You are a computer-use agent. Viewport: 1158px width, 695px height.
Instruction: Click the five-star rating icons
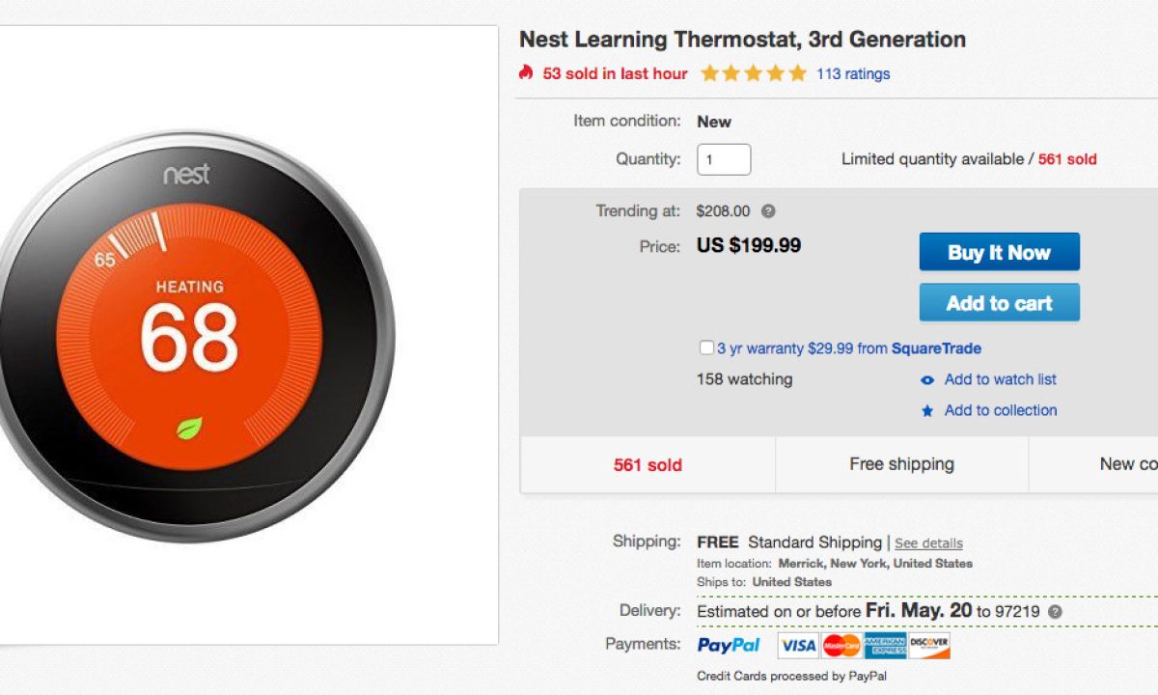(x=753, y=73)
